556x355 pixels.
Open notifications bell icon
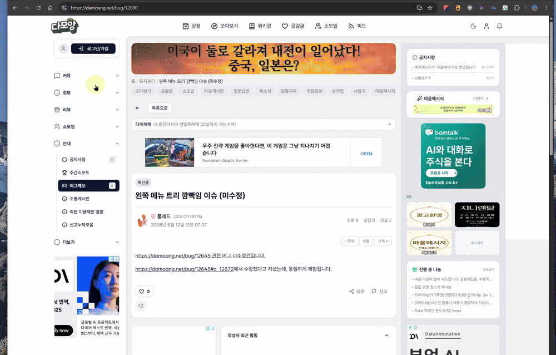coord(500,26)
